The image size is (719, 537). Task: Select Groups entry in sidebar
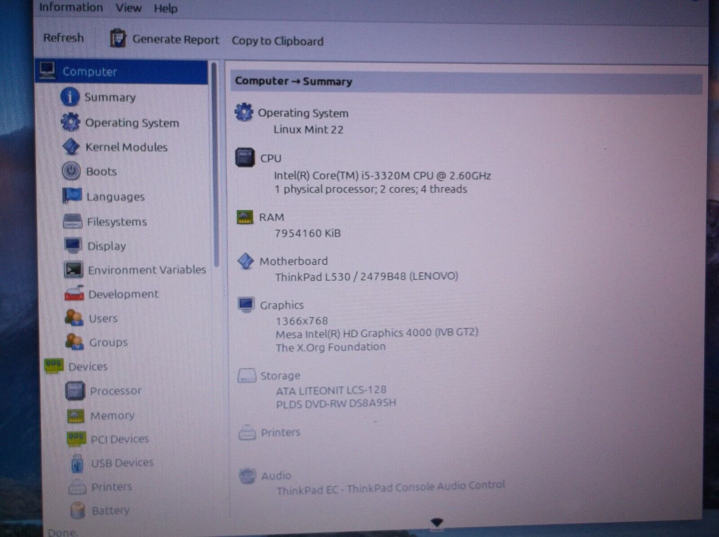click(x=108, y=343)
